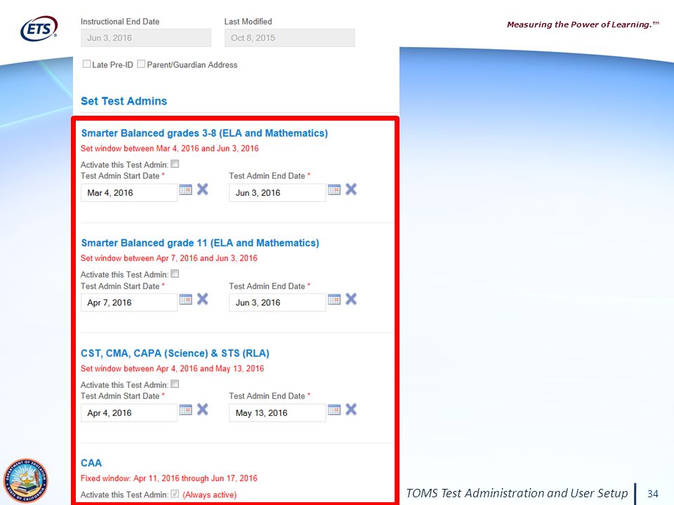This screenshot has height=505, width=674.
Task: Click the California Department of Education seal
Action: point(26,481)
